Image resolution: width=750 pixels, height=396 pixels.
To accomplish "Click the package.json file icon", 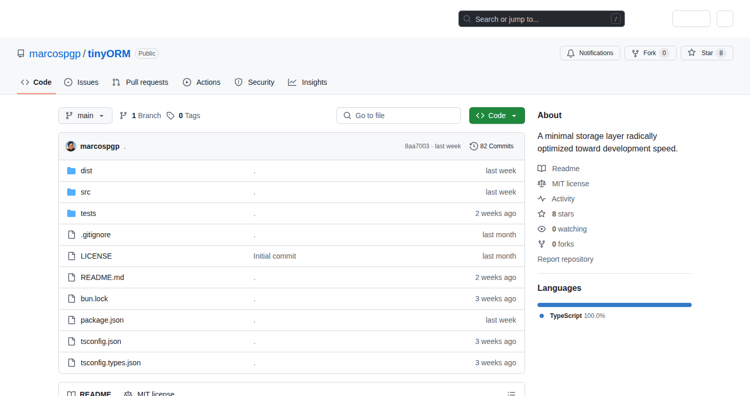I will coord(71,320).
